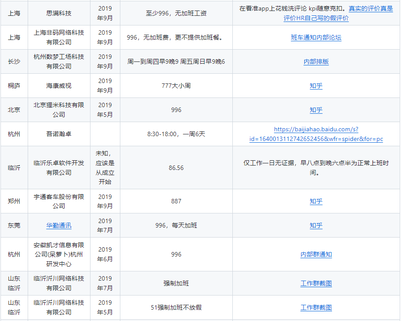Viewport: 401px width, 321px height.
Task: Click the 887 schedule cell
Action: click(176, 201)
